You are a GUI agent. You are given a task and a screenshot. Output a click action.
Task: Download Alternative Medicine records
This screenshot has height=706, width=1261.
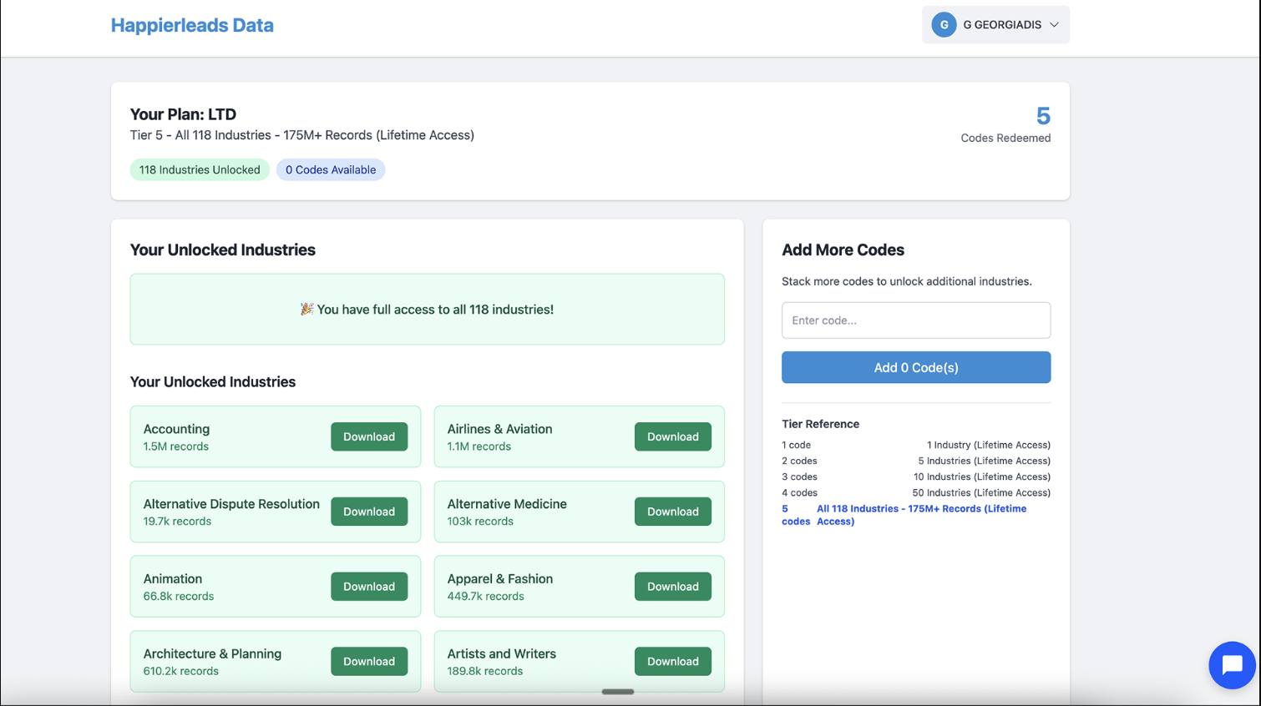click(x=673, y=512)
